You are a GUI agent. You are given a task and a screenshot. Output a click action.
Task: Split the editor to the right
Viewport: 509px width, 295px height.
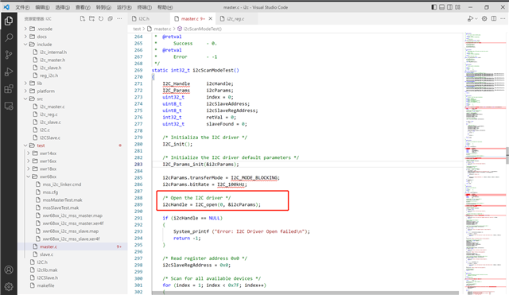(x=494, y=19)
